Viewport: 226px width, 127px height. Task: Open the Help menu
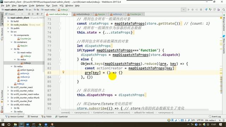pos(77,6)
